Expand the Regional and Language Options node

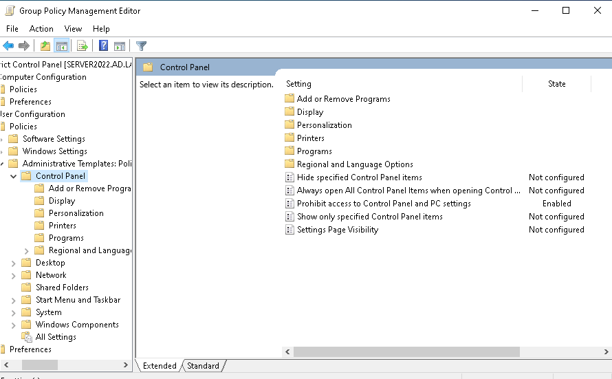[x=27, y=250]
